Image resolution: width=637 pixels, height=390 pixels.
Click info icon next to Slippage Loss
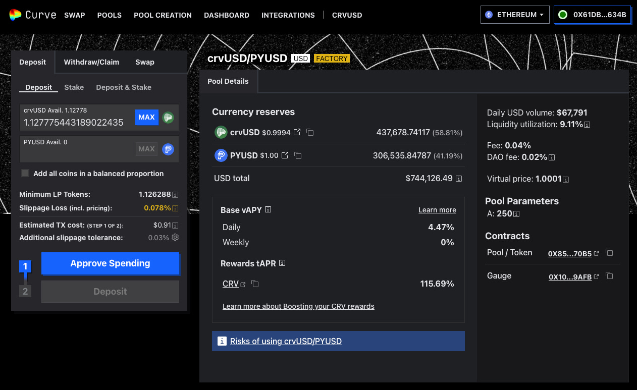point(175,208)
